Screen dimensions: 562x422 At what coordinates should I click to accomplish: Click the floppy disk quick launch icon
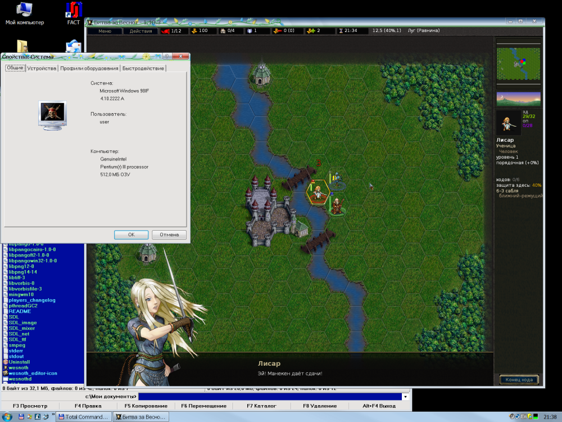coord(21,416)
